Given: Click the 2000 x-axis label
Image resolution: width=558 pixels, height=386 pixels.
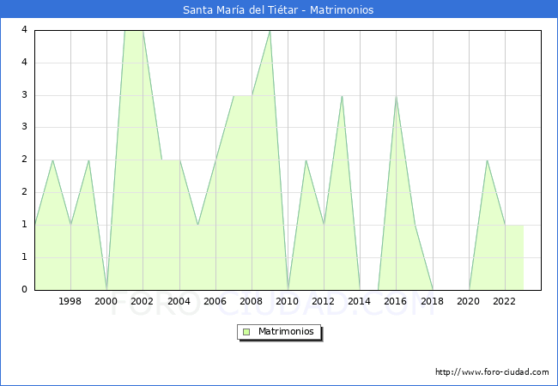Looking at the screenshot, I should [x=106, y=301].
